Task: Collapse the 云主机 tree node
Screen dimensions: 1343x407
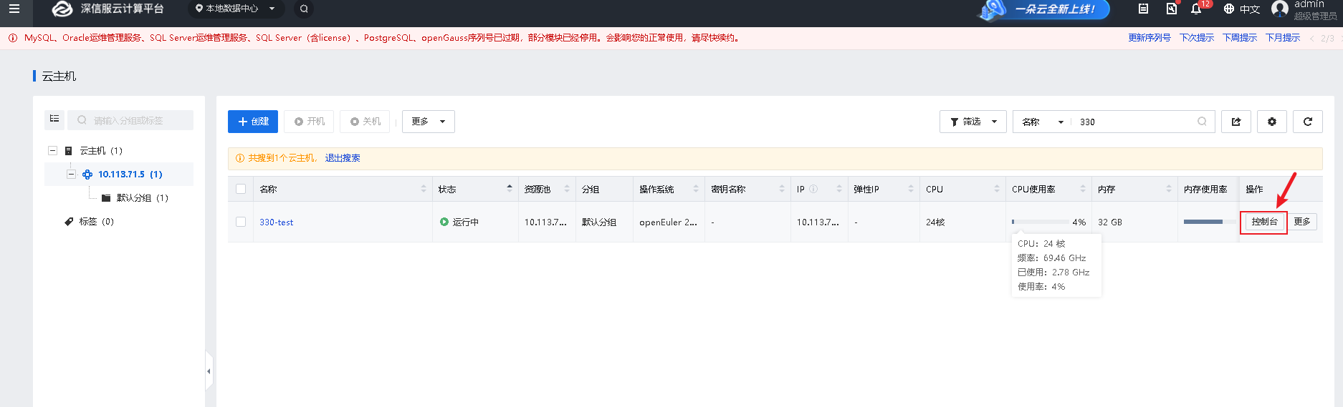Action: 52,151
